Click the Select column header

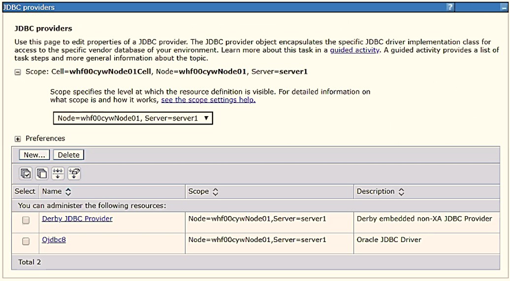25,191
